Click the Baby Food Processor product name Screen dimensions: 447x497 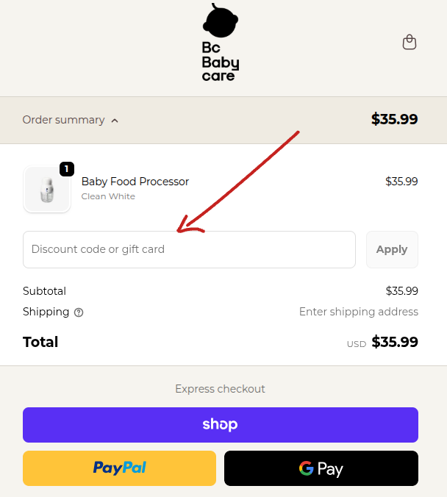135,182
